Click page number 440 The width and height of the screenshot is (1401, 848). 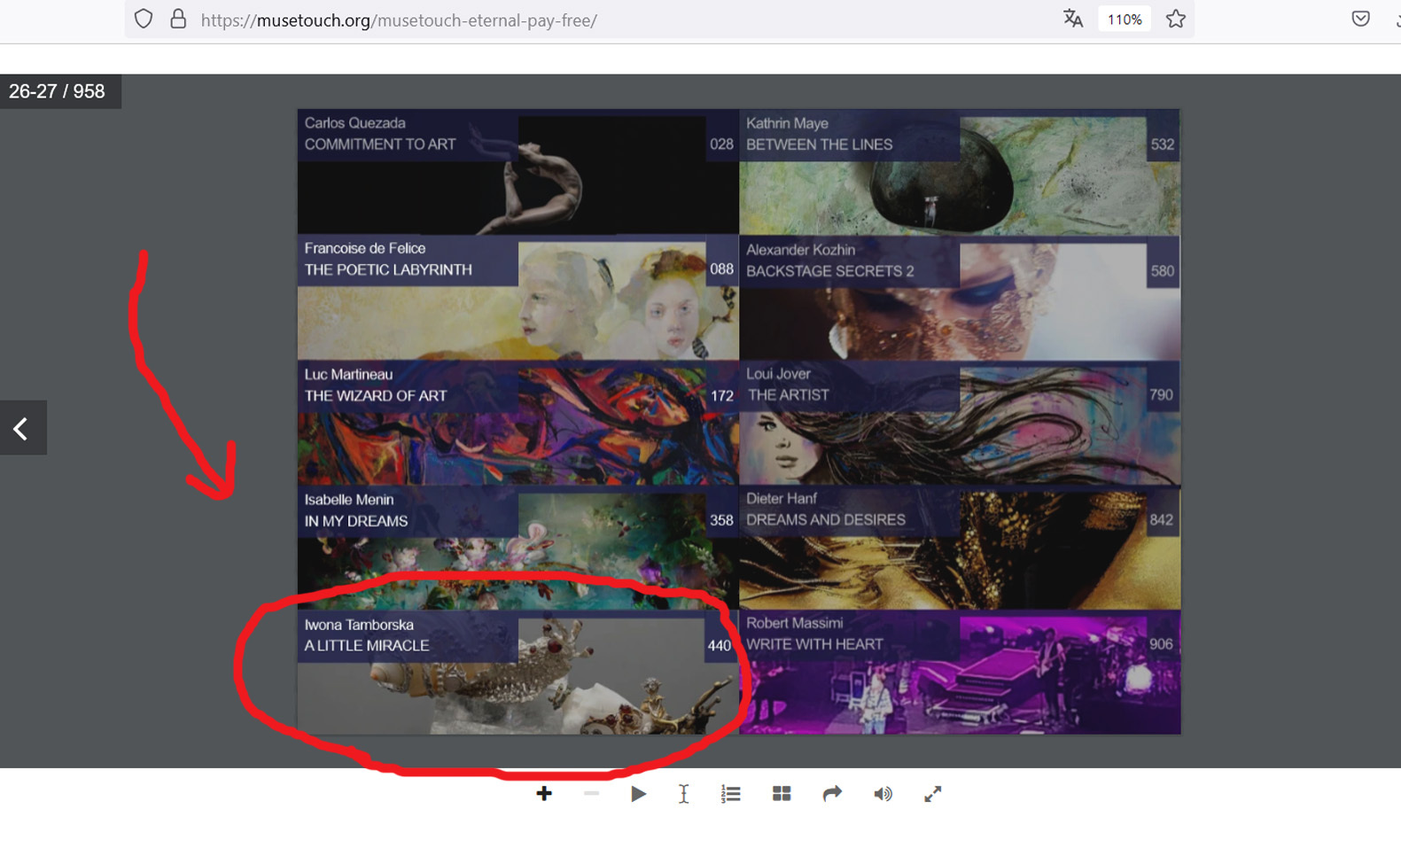[719, 645]
